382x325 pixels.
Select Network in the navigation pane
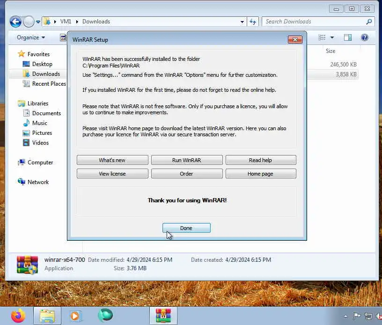38,182
